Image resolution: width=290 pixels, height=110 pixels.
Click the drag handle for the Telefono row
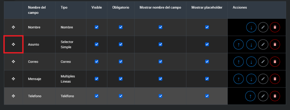click(13, 96)
